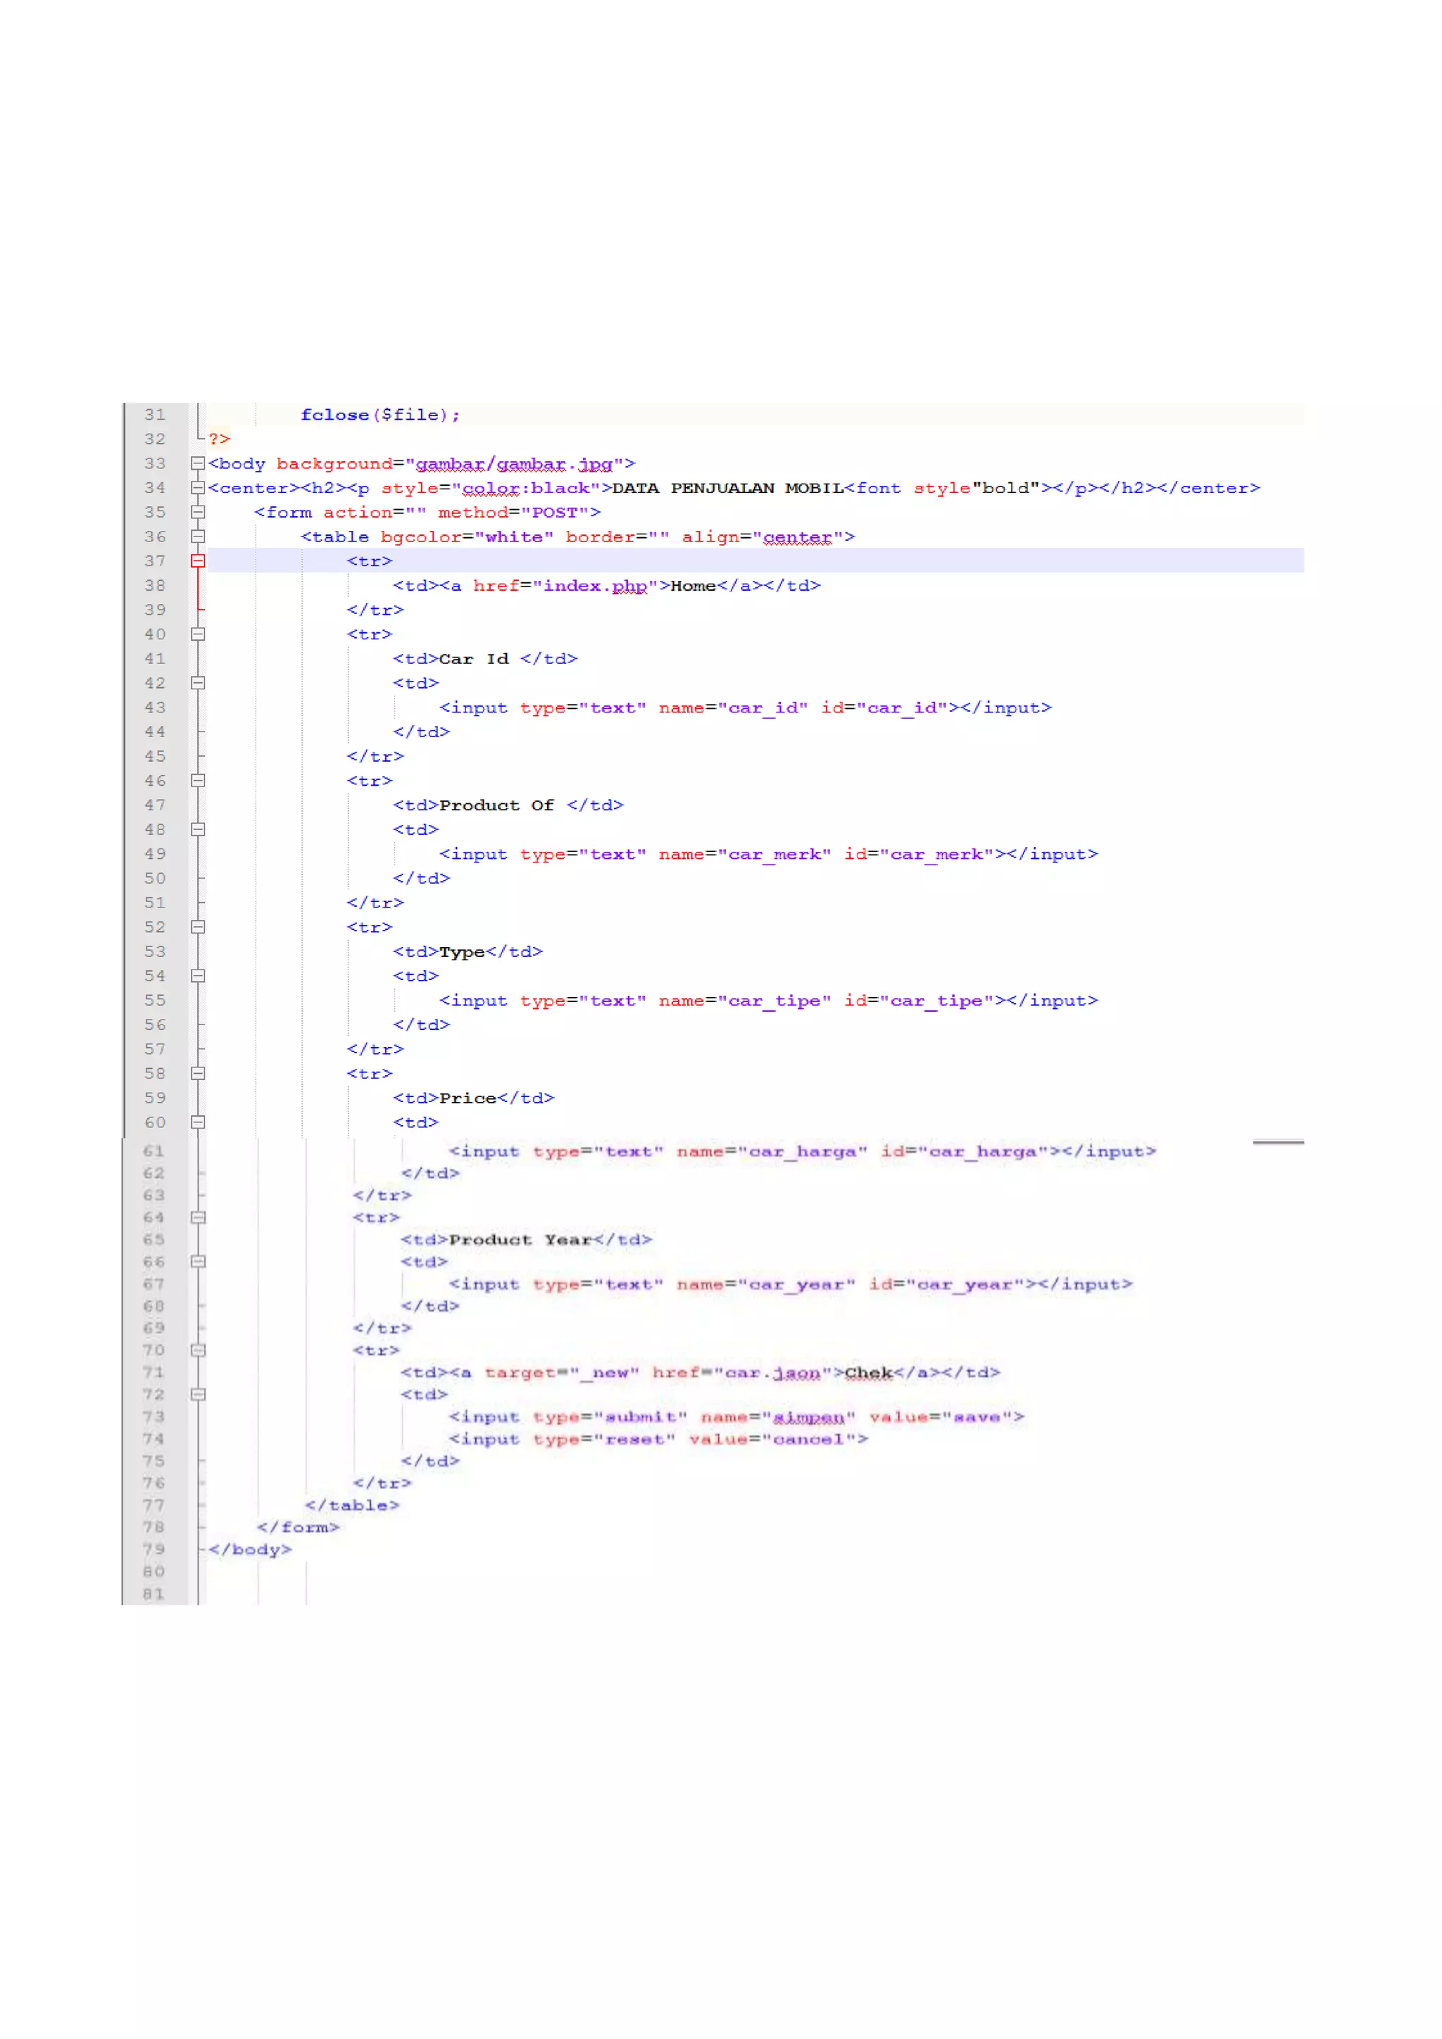Collapse the red fold marker at line 37
Viewport: 1442px width, 2039px height.
pyautogui.click(x=198, y=561)
